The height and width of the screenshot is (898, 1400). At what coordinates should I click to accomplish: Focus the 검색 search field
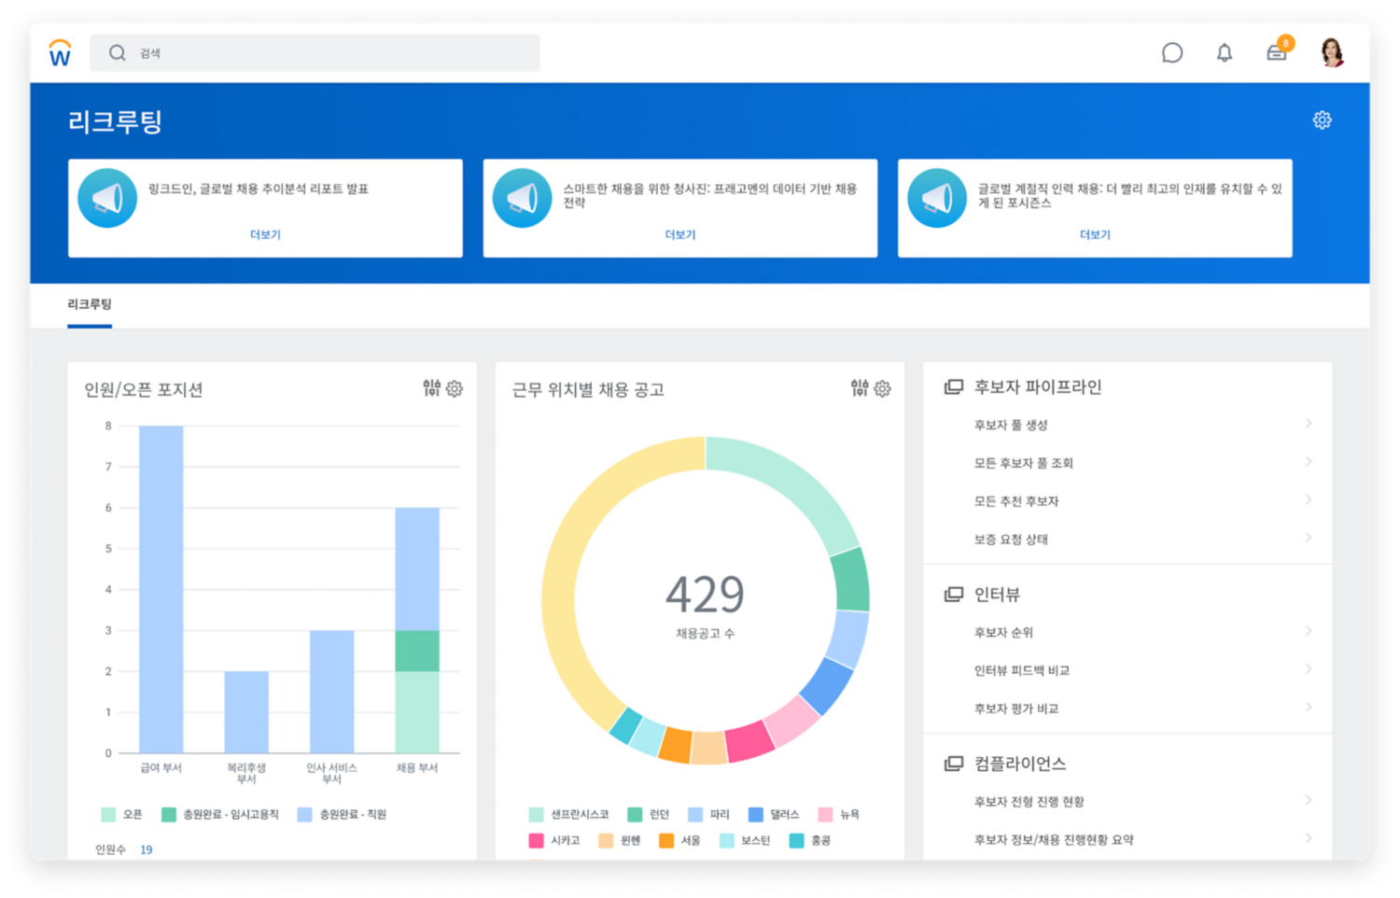point(315,53)
